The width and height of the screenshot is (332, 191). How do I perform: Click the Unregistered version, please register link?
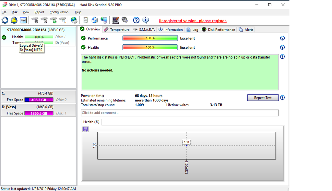193,21
